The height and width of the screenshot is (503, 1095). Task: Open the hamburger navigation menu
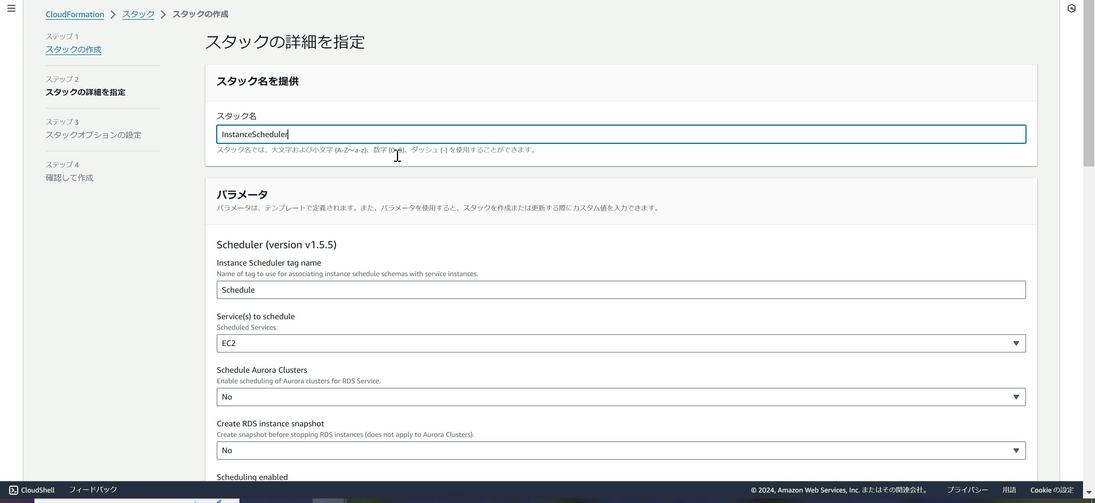(x=11, y=8)
